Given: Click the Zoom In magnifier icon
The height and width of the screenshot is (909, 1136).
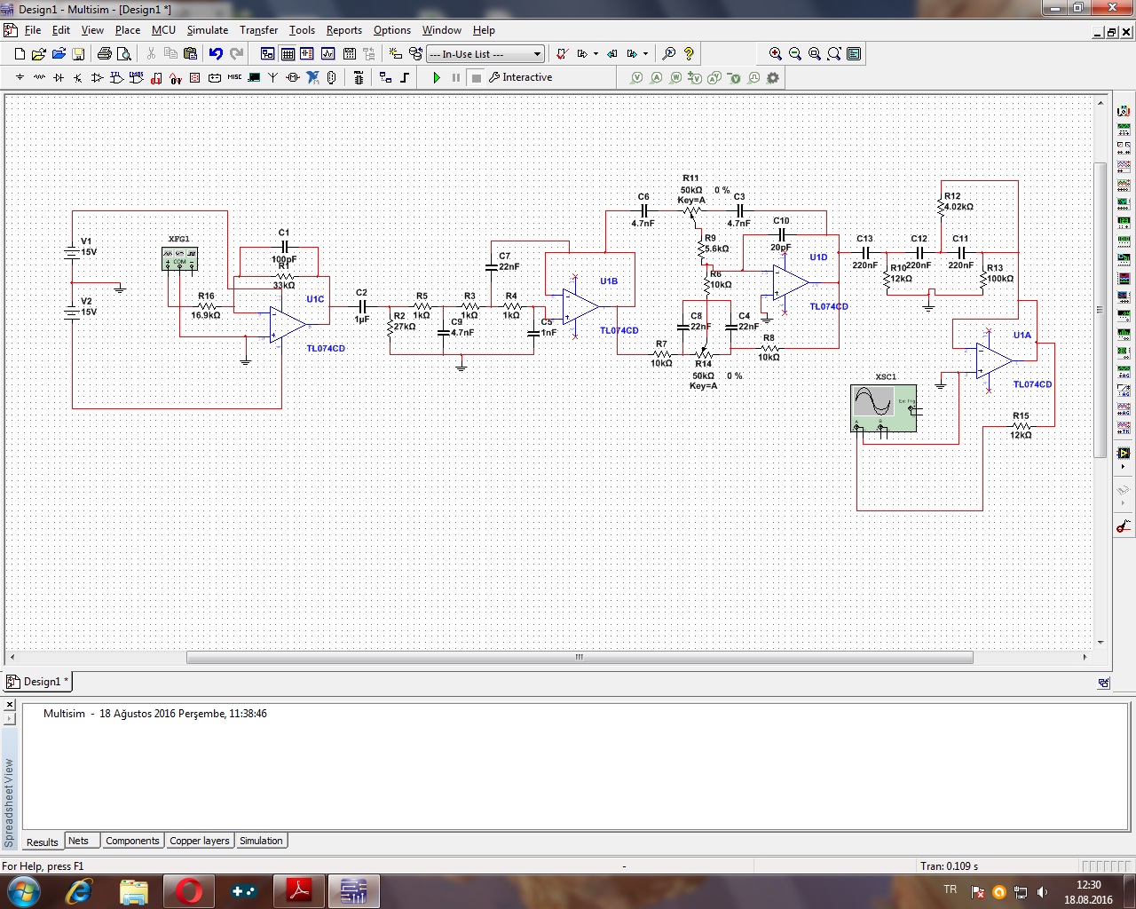Looking at the screenshot, I should pos(776,54).
